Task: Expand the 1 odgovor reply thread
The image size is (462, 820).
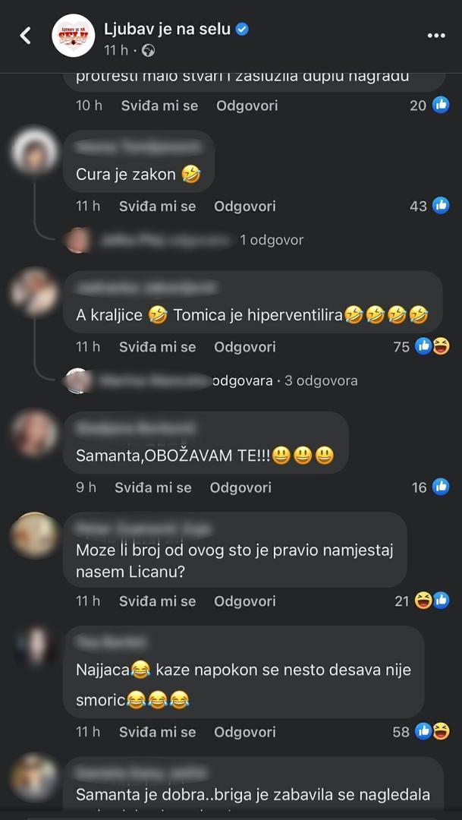Action: pyautogui.click(x=272, y=240)
